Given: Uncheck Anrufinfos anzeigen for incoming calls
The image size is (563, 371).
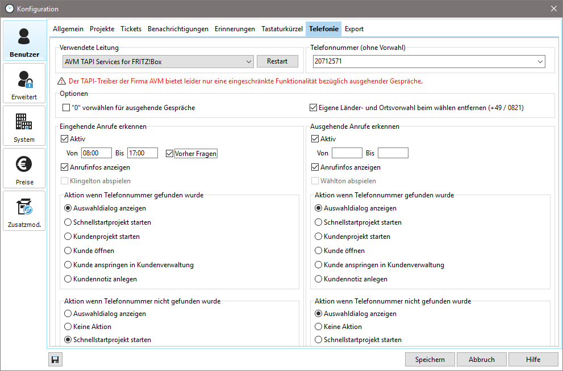Looking at the screenshot, I should 65,167.
